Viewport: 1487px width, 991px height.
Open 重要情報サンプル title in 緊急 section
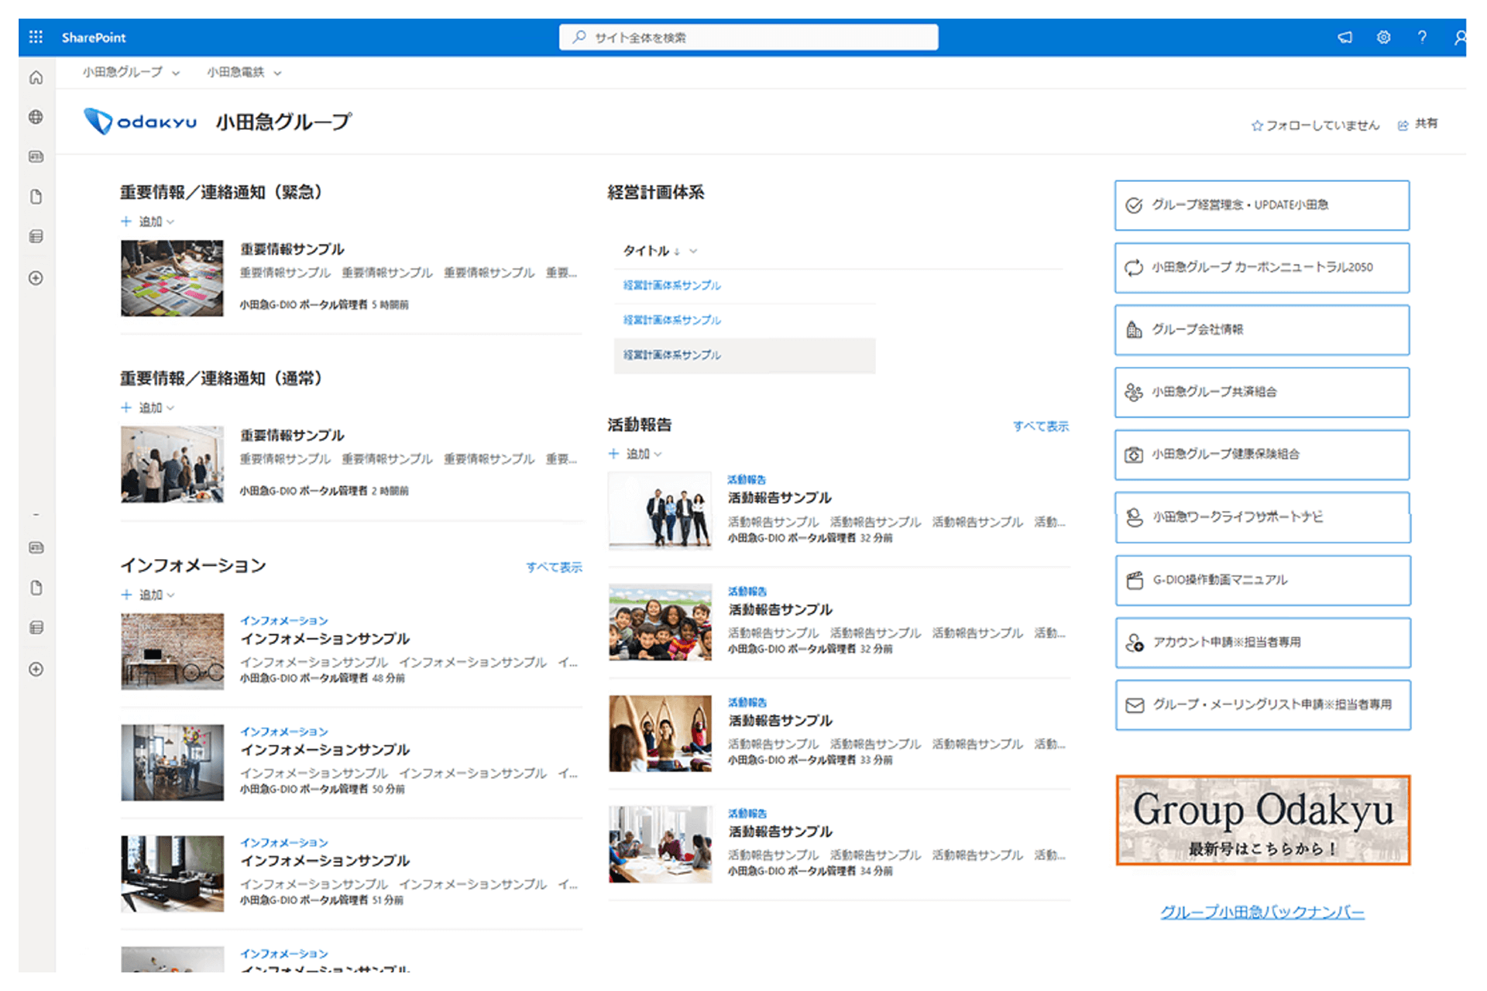(x=292, y=249)
